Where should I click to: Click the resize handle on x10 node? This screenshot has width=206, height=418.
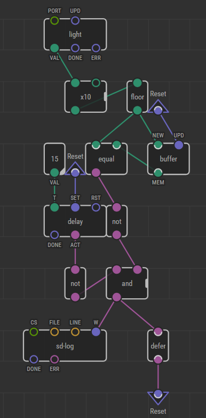105,97
